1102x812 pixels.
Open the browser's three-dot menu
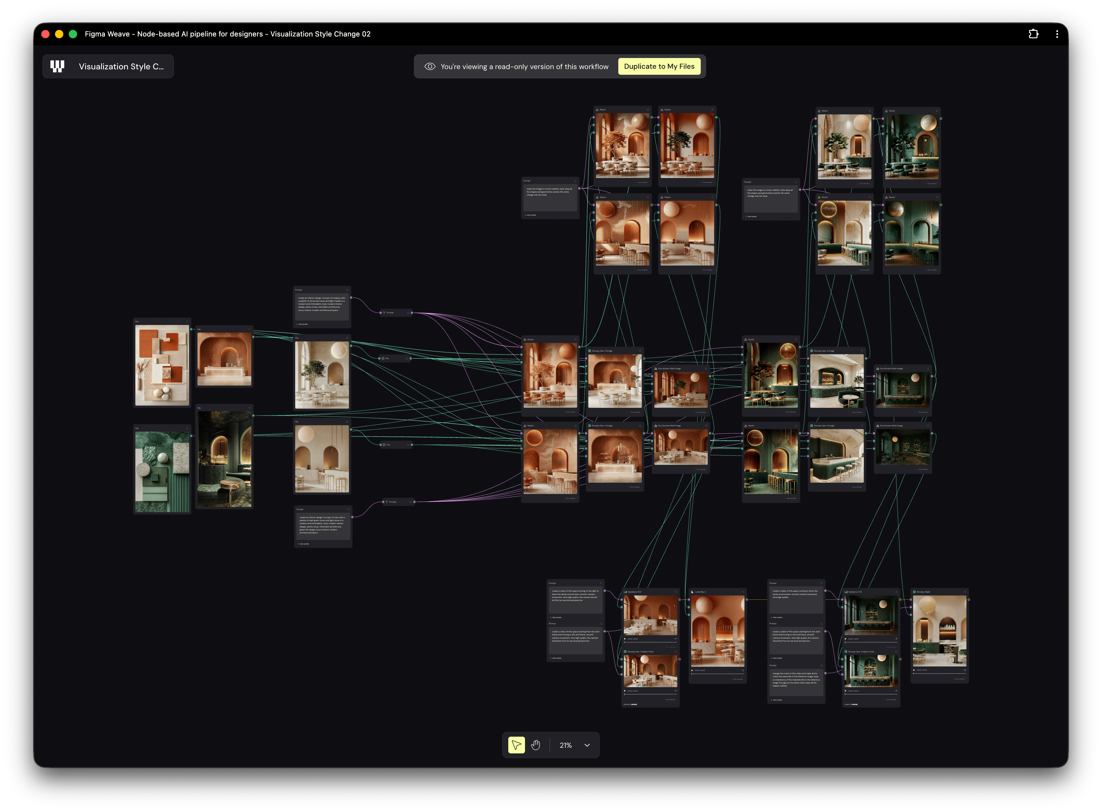[1057, 34]
